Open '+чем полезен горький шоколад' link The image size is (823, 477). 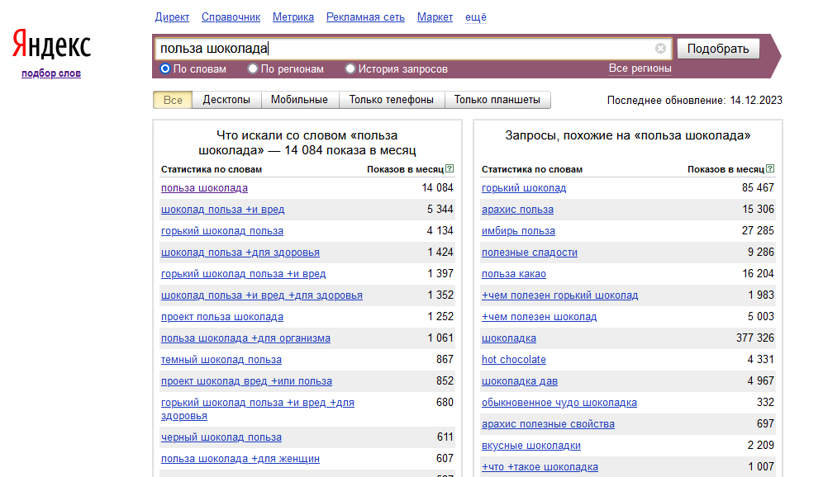[560, 295]
